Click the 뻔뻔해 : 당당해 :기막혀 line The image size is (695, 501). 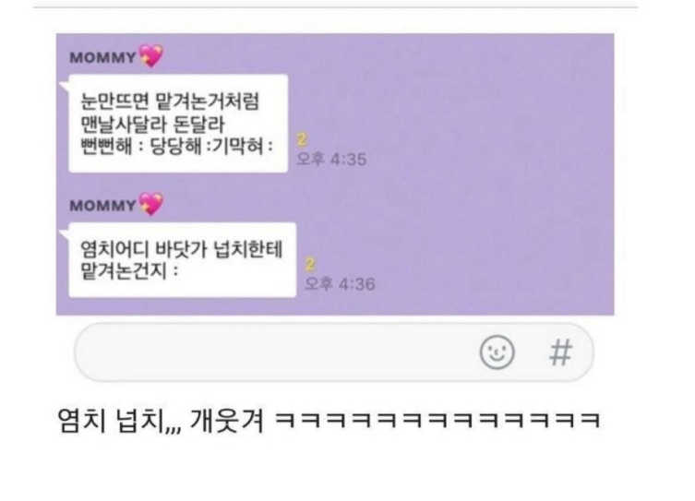pyautogui.click(x=176, y=146)
